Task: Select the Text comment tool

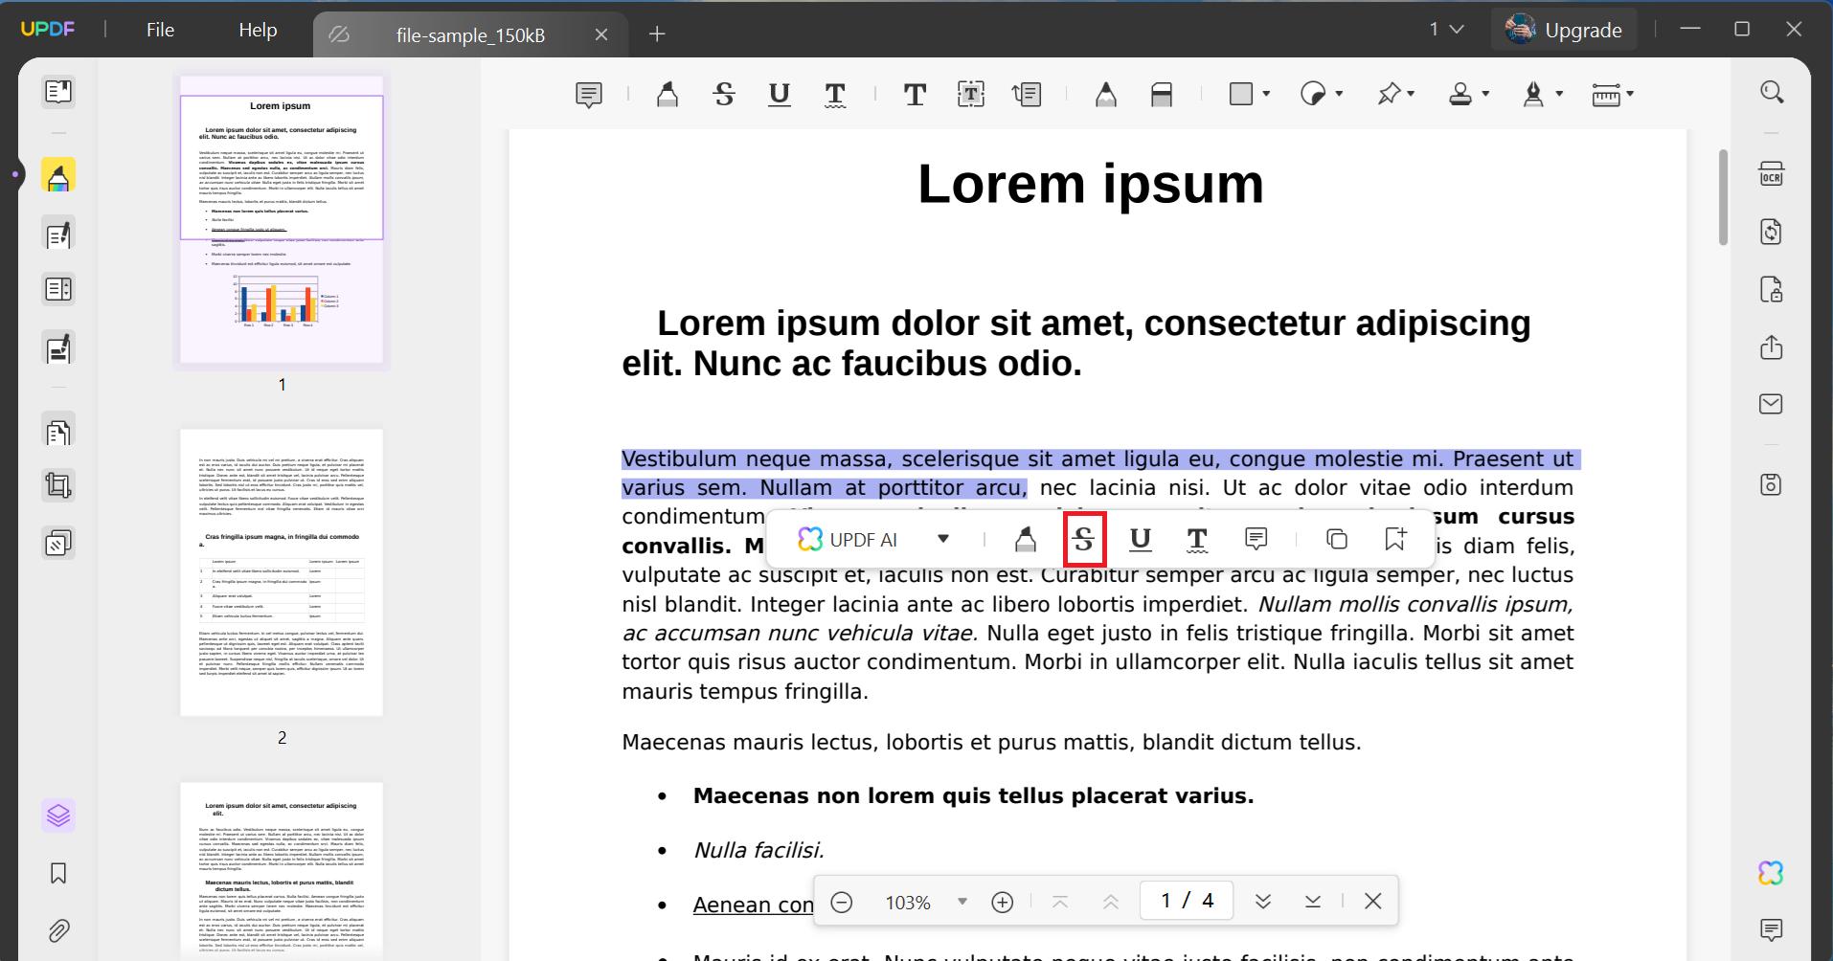Action: (x=915, y=94)
